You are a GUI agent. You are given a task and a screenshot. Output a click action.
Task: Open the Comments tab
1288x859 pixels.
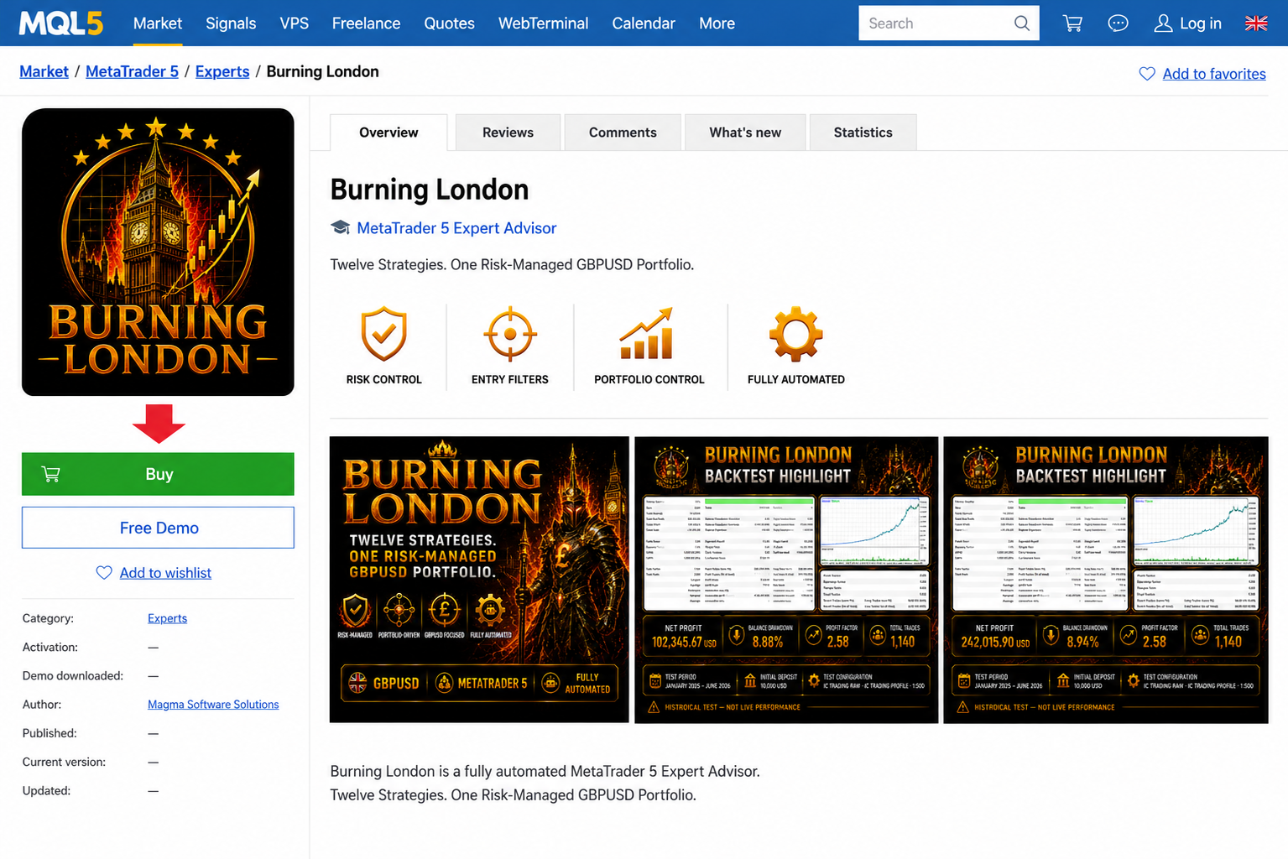[x=623, y=133]
